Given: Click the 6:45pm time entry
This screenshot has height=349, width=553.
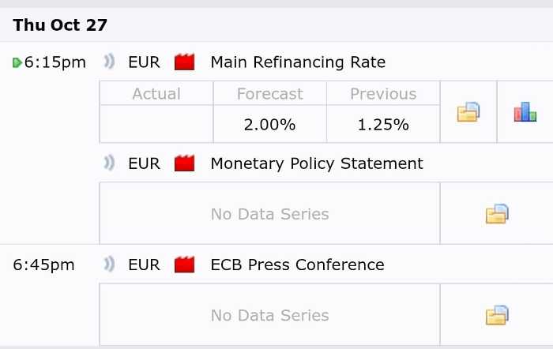Looking at the screenshot, I should [43, 265].
